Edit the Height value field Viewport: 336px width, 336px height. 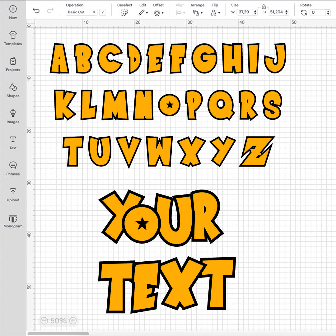276,12
